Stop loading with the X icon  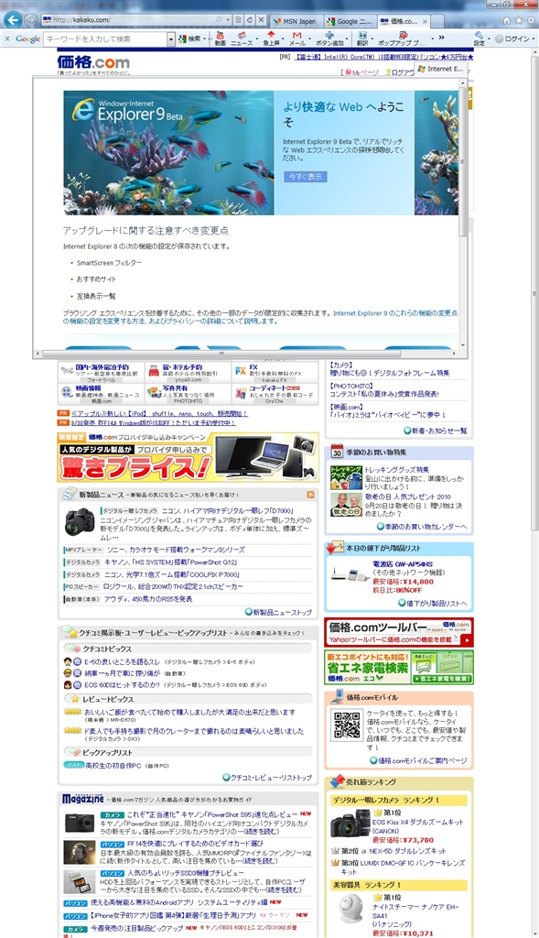261,20
